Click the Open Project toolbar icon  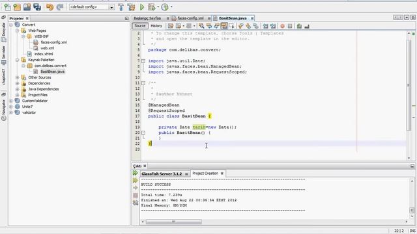tap(27, 7)
